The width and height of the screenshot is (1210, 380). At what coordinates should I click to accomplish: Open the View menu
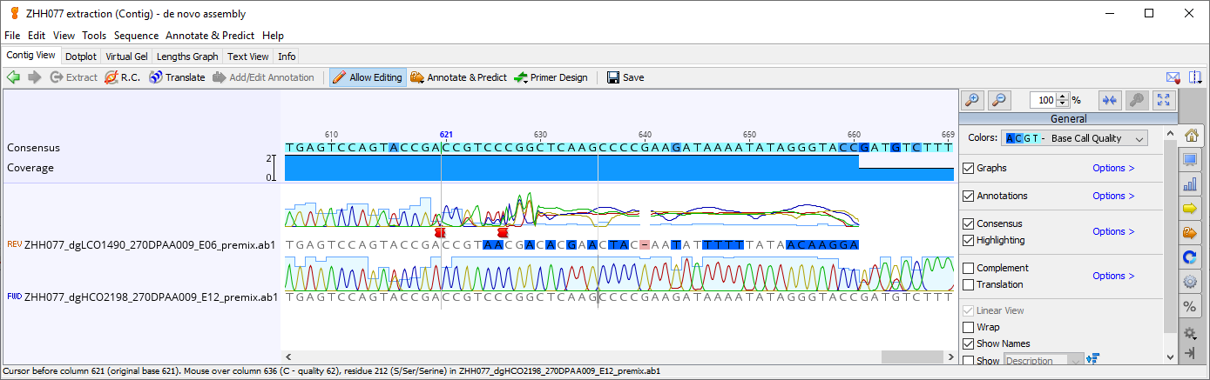pos(64,36)
